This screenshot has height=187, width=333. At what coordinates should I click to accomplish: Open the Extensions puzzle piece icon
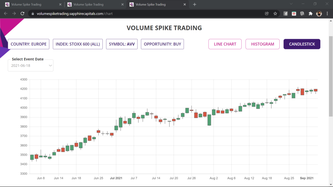coord(310,14)
